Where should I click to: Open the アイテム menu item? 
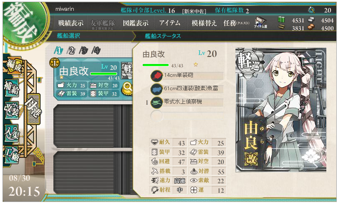(x=170, y=23)
